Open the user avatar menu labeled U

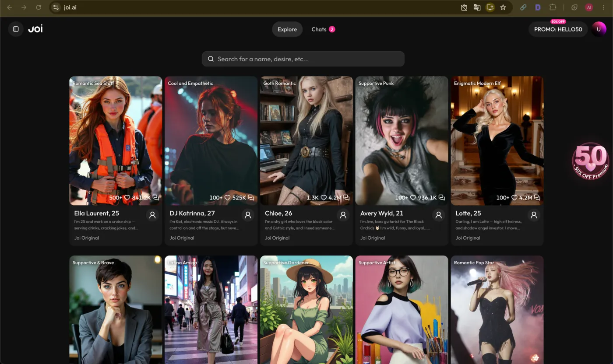point(599,29)
